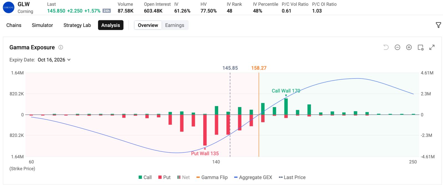This screenshot has height=185, width=443.
Task: Toggle the Call series in the legend
Action: pos(145,177)
